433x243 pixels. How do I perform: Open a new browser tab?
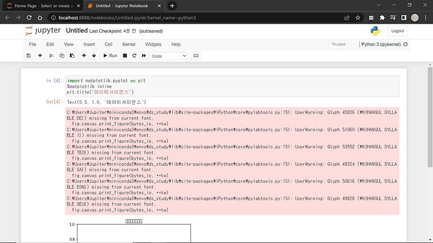(x=172, y=6)
